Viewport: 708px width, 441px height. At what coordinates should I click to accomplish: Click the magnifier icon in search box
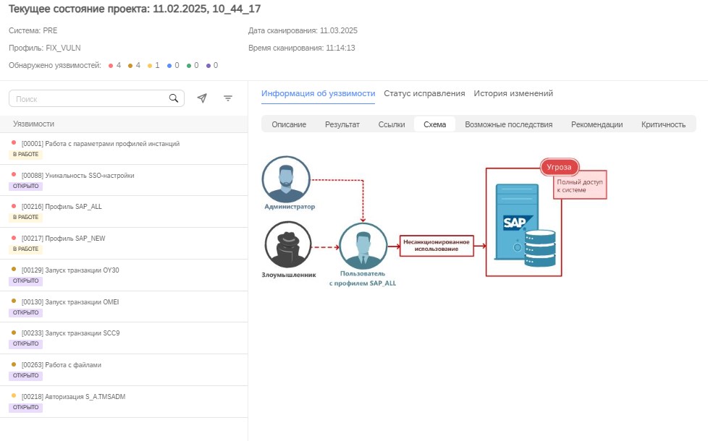coord(174,98)
